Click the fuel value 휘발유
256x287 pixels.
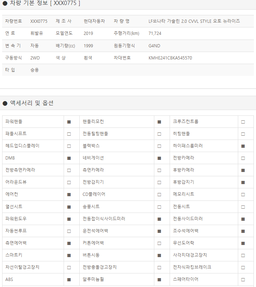tap(37, 33)
